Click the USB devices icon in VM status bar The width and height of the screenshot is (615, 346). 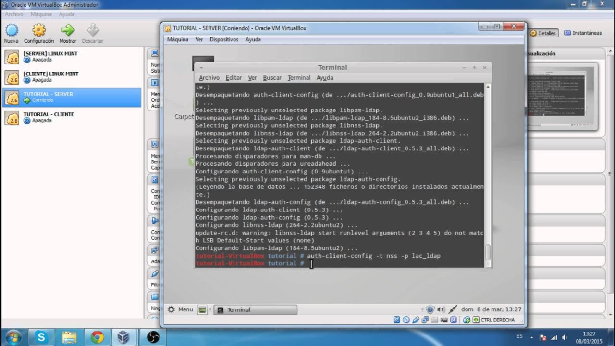[x=416, y=320]
